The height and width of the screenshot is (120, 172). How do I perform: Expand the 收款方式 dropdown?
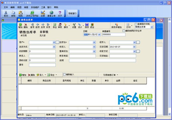click(x=134, y=51)
